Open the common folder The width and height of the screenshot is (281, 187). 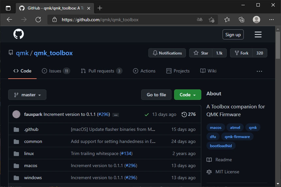33,142
